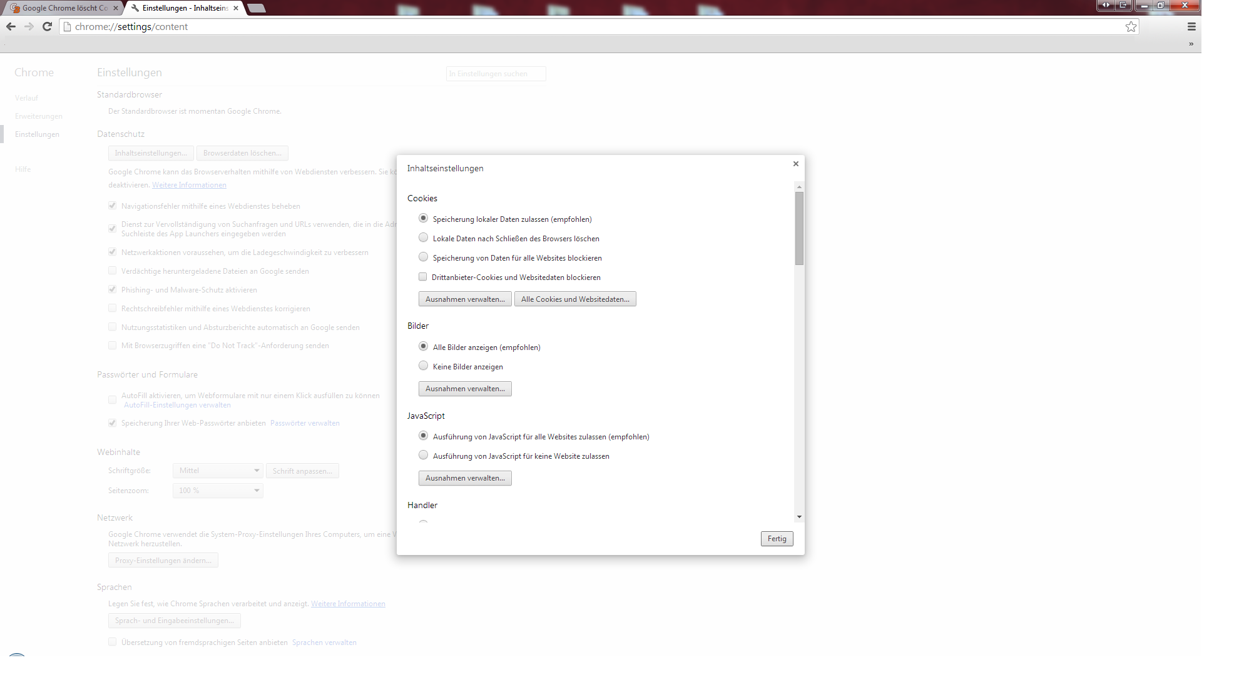This screenshot has width=1239, height=675.
Task: Close the Einstellungen tab
Action: pos(236,8)
